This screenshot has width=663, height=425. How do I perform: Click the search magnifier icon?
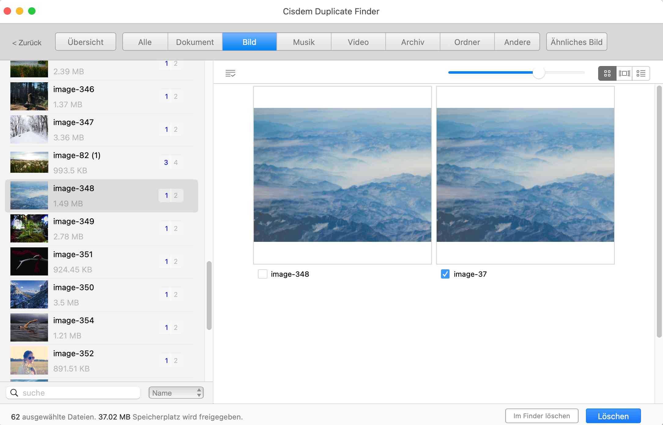tap(14, 393)
